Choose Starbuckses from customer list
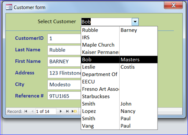 (119, 96)
